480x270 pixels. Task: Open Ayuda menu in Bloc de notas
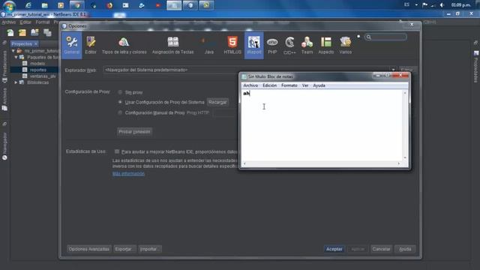tap(319, 85)
